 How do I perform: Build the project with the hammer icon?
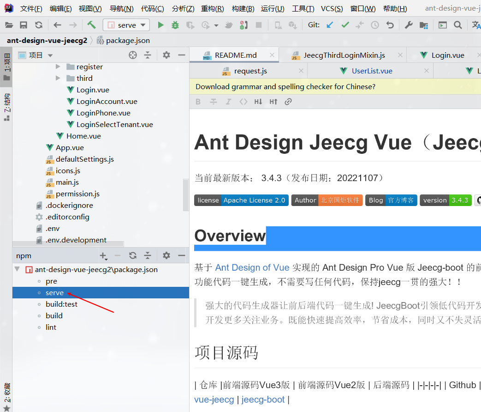[x=91, y=25]
